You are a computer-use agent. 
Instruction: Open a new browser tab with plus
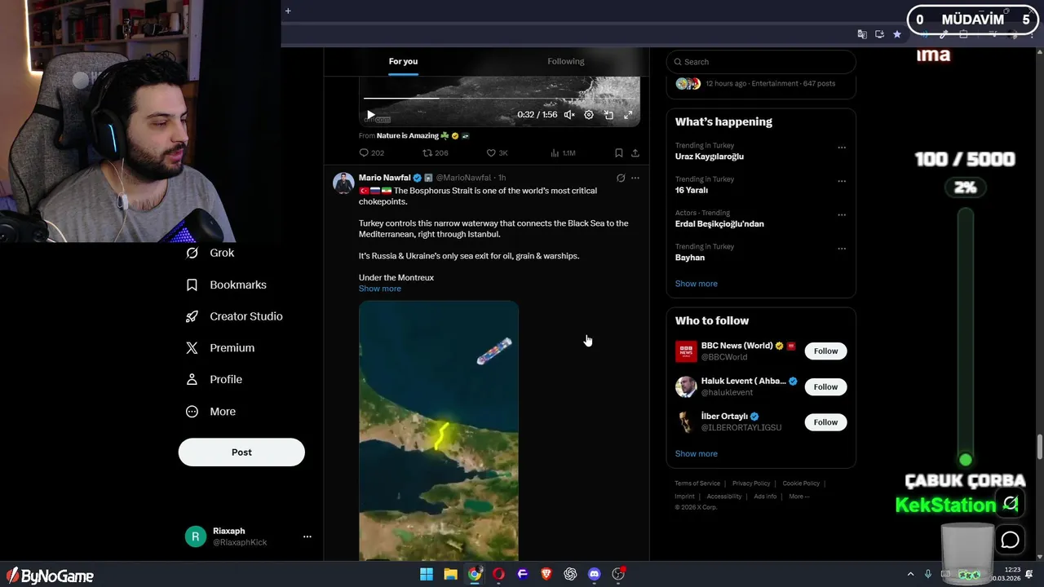288,11
